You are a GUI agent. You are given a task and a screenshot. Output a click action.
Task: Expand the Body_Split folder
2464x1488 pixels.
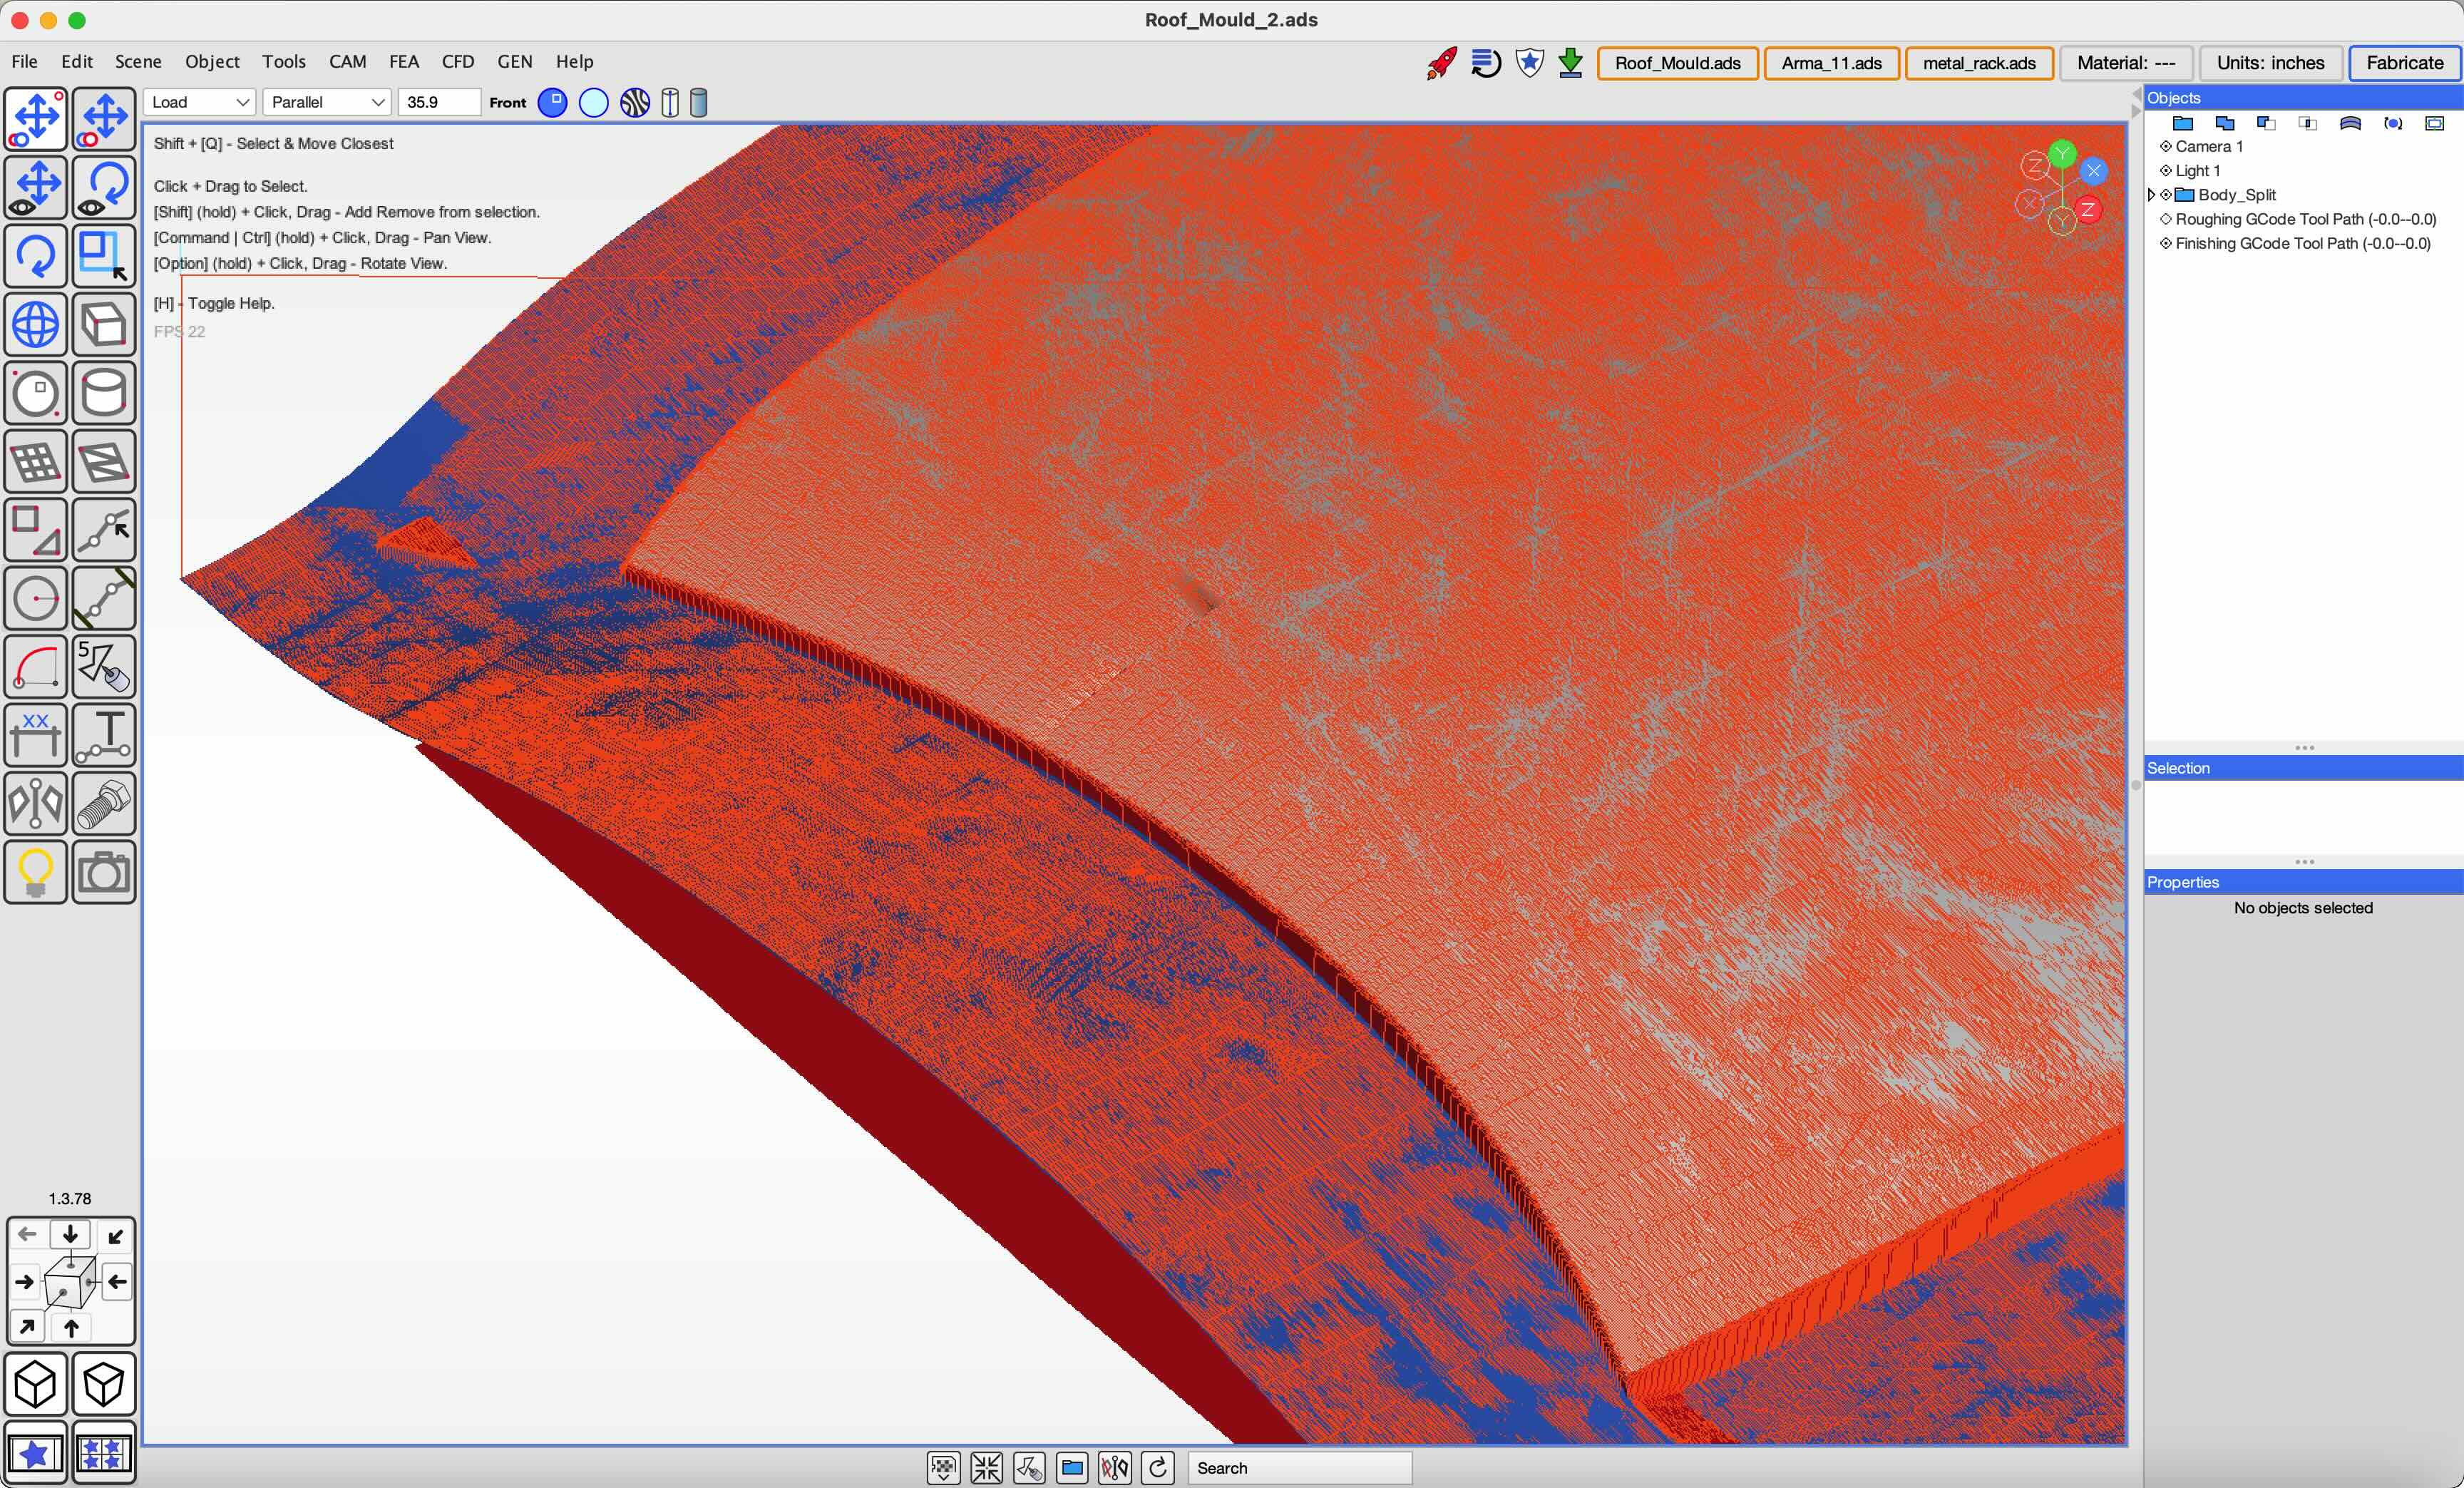[x=2152, y=195]
